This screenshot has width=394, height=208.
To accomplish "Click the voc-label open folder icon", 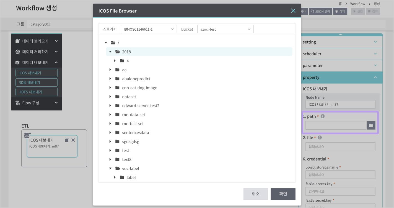I will tap(118, 168).
